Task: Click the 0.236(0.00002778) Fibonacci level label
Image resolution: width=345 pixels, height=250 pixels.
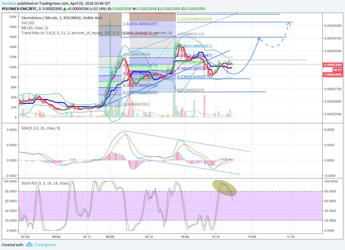Action: [195, 77]
